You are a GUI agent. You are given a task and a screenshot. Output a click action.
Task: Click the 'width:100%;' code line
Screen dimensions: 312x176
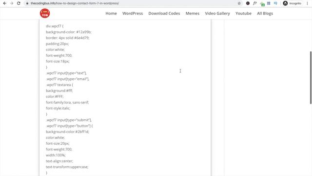click(x=56, y=155)
